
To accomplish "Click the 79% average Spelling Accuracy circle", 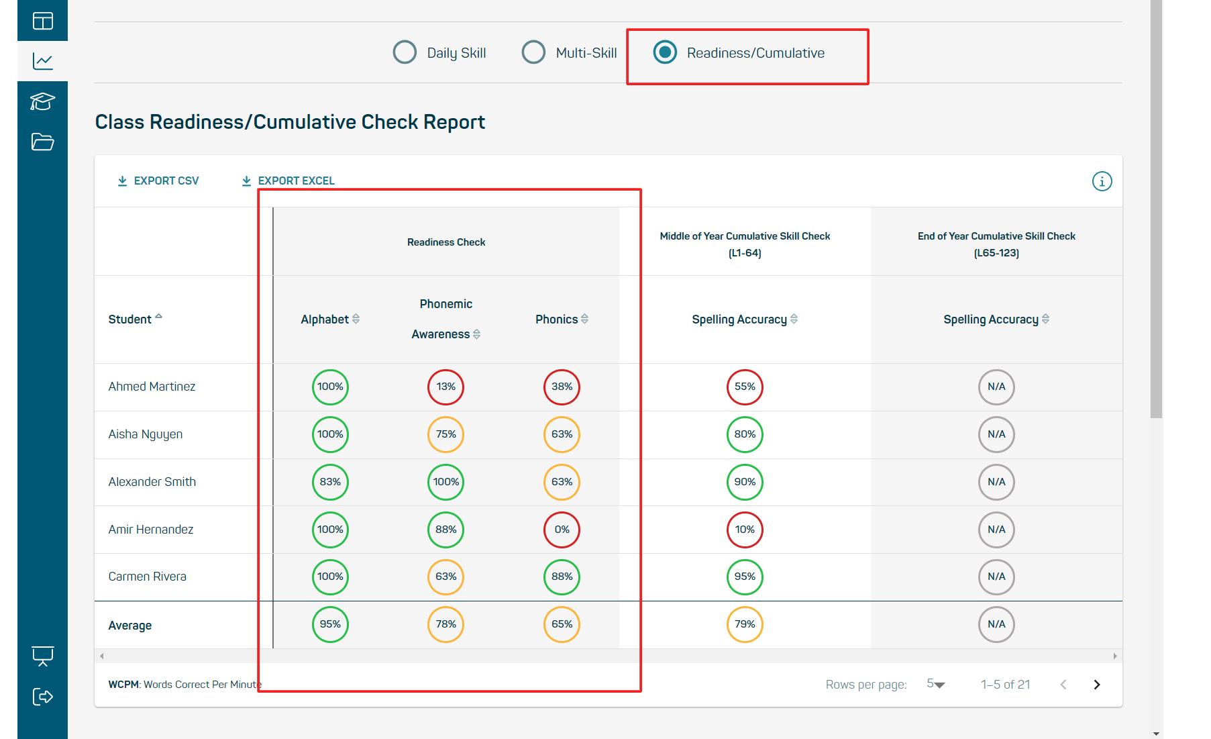I will 745,624.
